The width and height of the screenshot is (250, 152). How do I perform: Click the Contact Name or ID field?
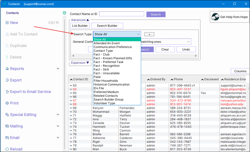click(x=121, y=14)
